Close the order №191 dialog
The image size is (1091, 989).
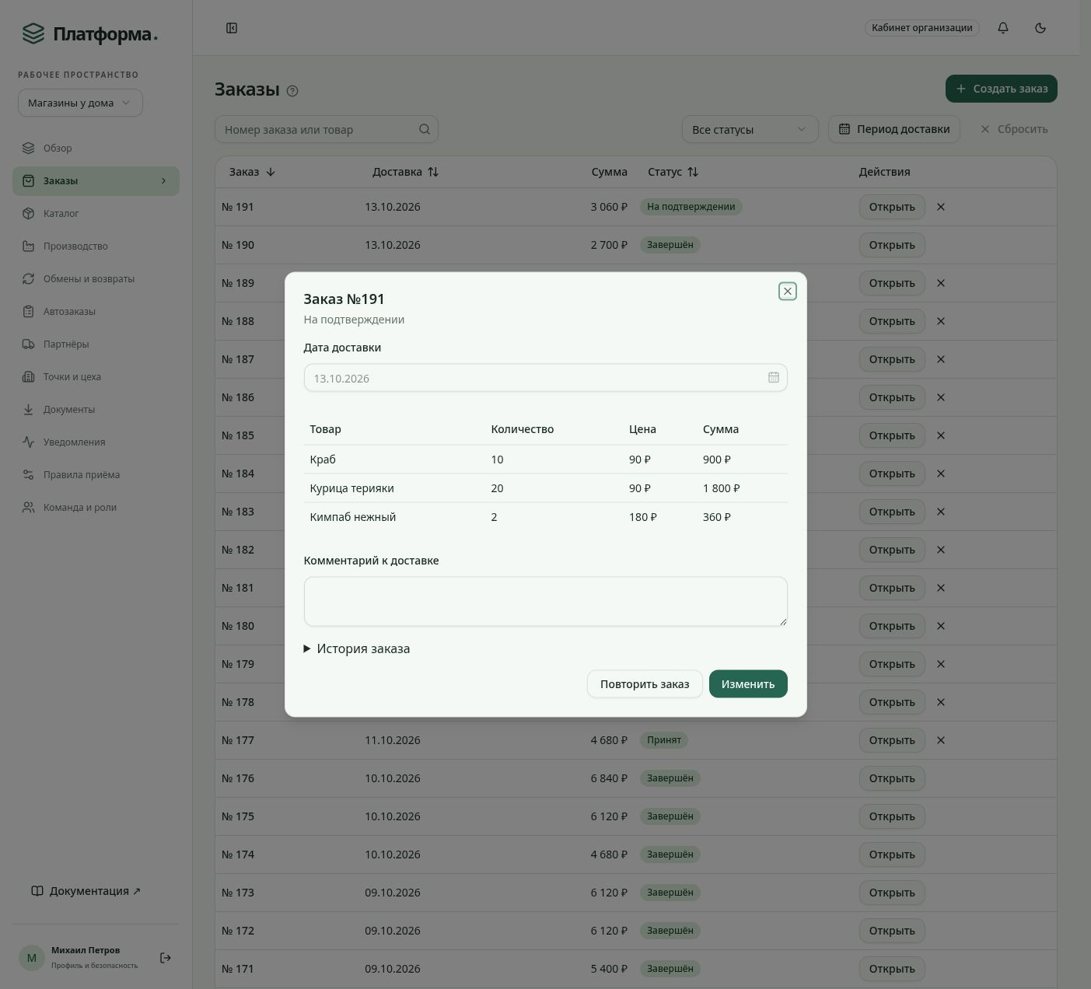pos(787,291)
